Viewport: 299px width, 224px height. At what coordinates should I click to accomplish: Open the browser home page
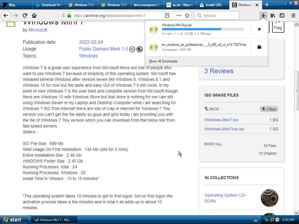34,15
